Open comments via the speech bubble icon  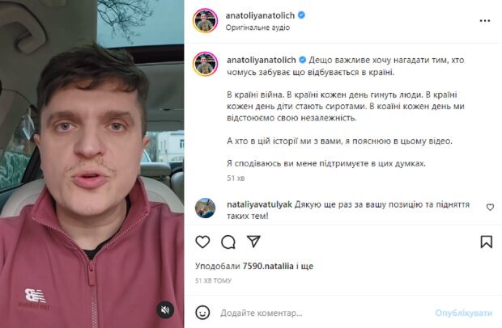228,242
